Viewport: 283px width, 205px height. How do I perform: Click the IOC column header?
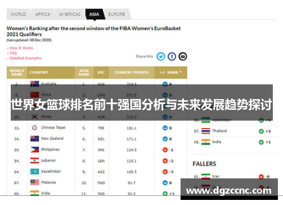click(x=101, y=72)
